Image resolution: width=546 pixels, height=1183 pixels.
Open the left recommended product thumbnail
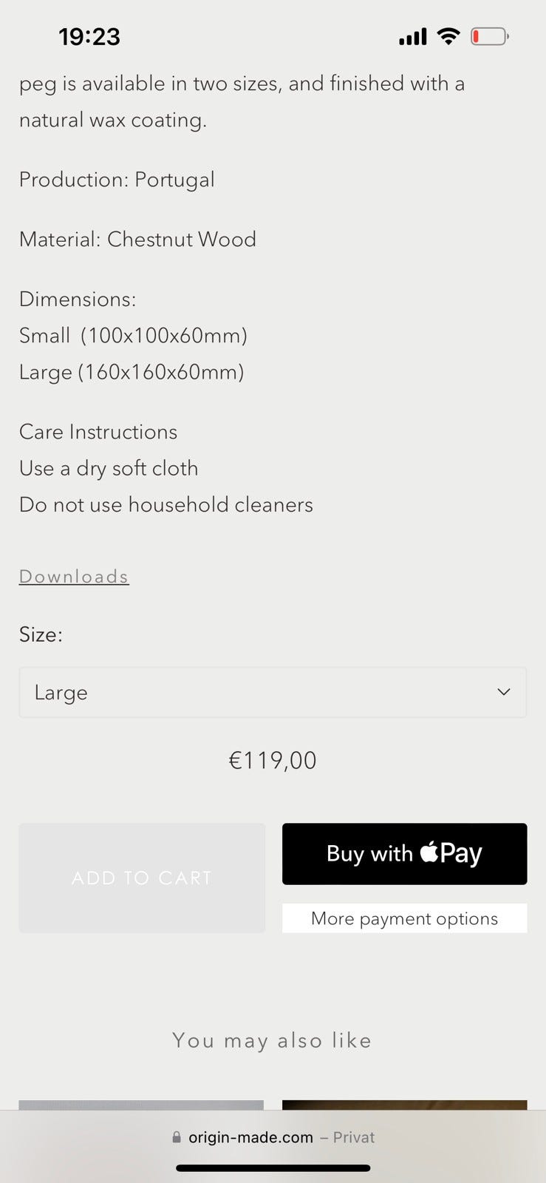pyautogui.click(x=141, y=1105)
